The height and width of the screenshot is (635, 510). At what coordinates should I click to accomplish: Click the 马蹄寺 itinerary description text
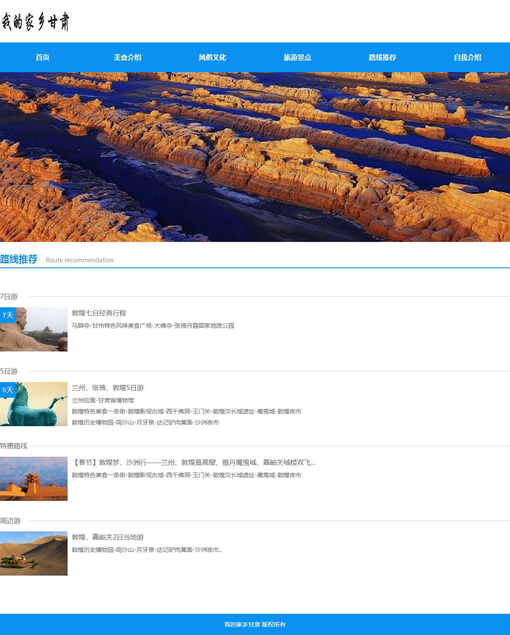[x=153, y=326]
